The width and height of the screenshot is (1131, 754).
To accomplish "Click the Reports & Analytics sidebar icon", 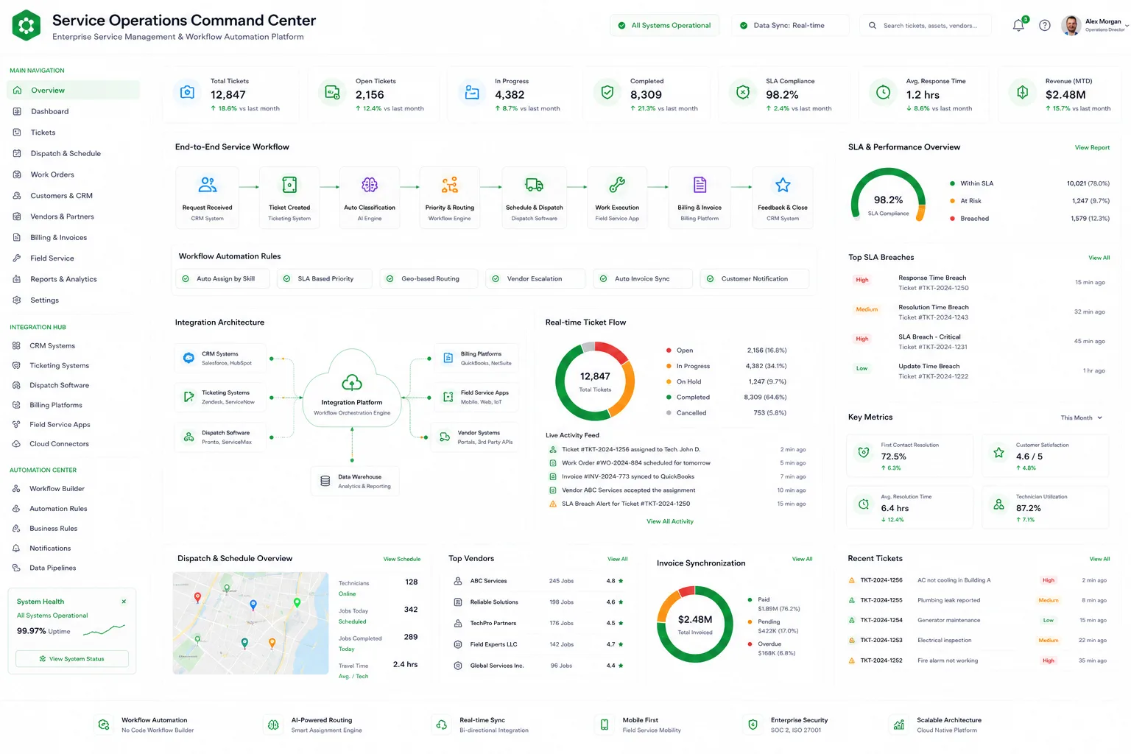I will coord(17,279).
